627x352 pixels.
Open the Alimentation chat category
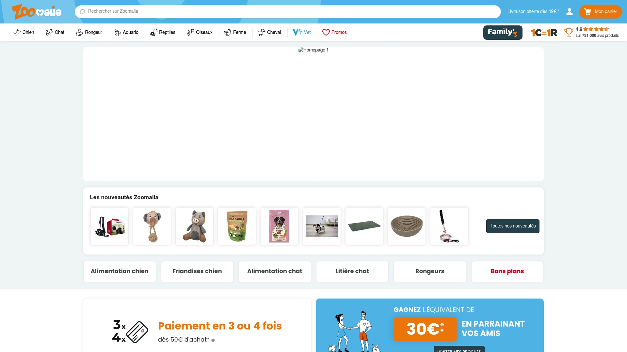275,271
